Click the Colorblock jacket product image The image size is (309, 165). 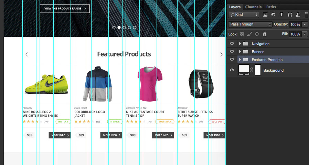[97, 84]
